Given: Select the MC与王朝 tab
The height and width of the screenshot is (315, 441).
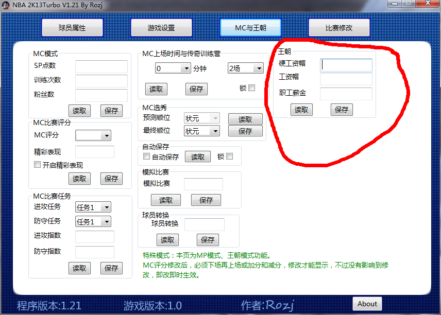Looking at the screenshot, I should tap(250, 28).
